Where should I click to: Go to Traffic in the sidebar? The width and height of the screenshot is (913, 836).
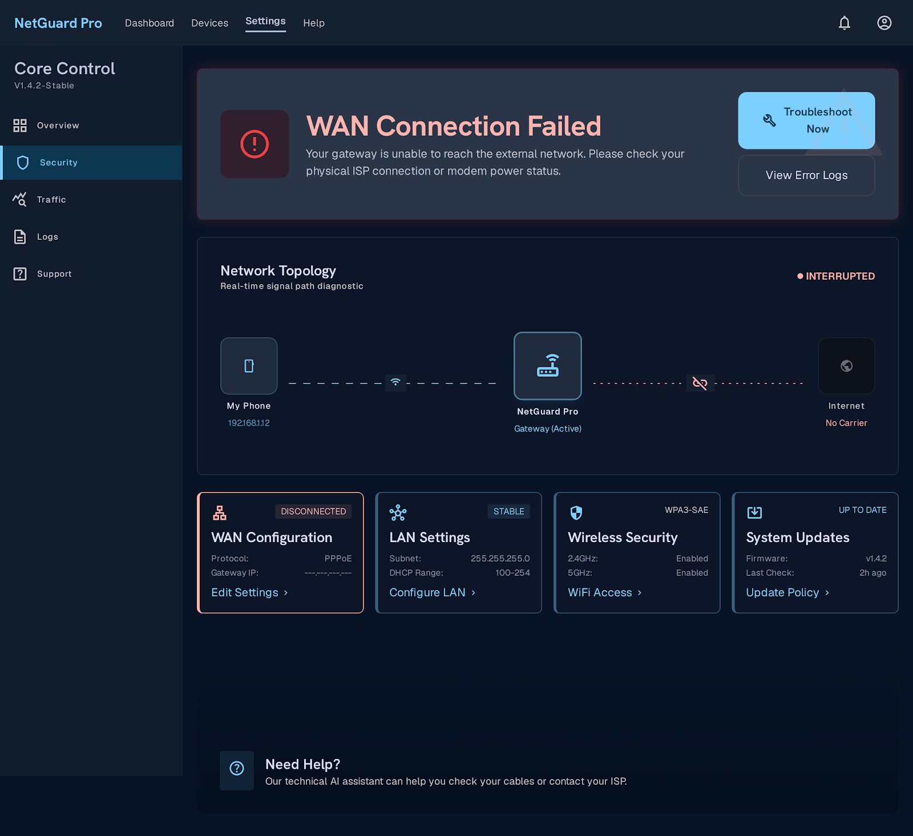[91, 200]
